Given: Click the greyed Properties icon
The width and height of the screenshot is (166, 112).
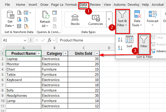Looking at the screenshot, I should (x=55, y=19).
